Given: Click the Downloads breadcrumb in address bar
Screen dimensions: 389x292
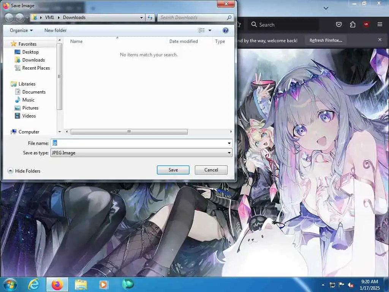Looking at the screenshot, I should [x=74, y=17].
